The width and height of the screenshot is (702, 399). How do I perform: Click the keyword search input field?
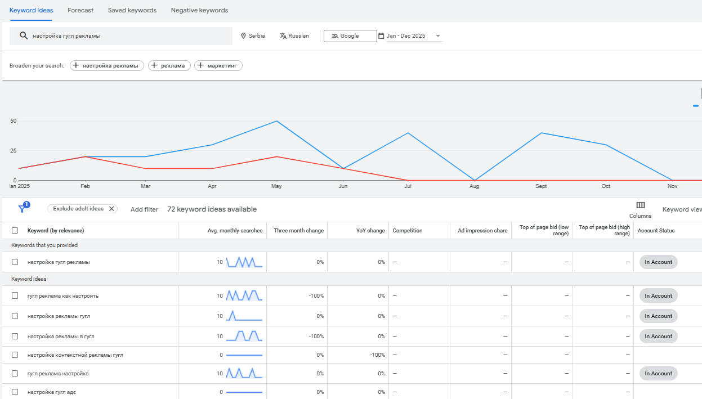[x=129, y=36]
